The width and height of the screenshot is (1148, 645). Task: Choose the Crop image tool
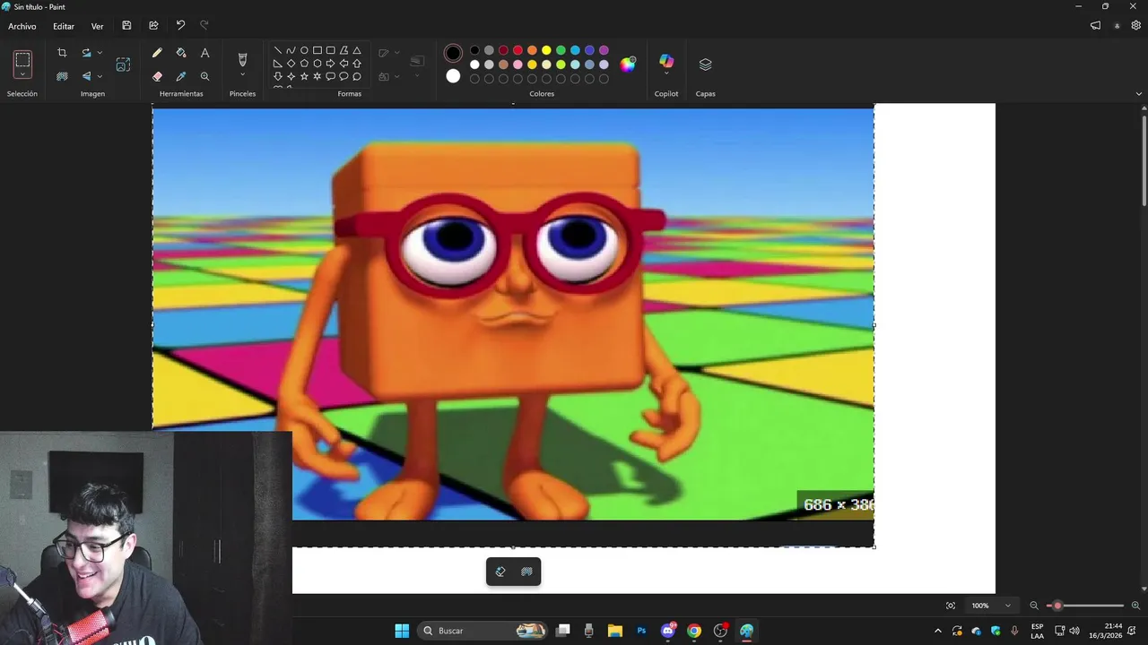62,53
